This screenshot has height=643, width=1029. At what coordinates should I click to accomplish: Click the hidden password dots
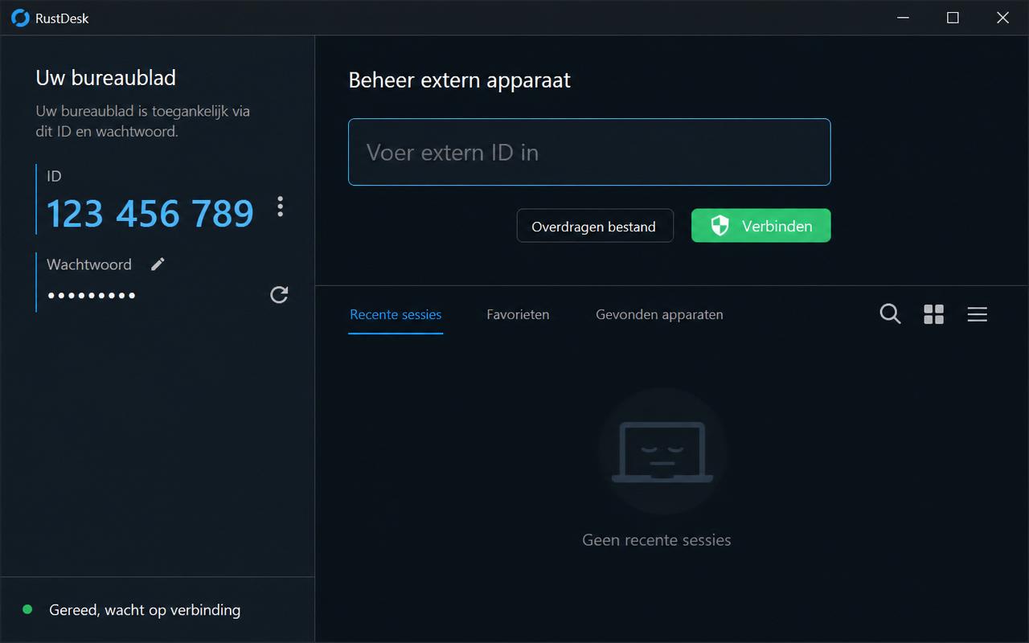(x=91, y=296)
